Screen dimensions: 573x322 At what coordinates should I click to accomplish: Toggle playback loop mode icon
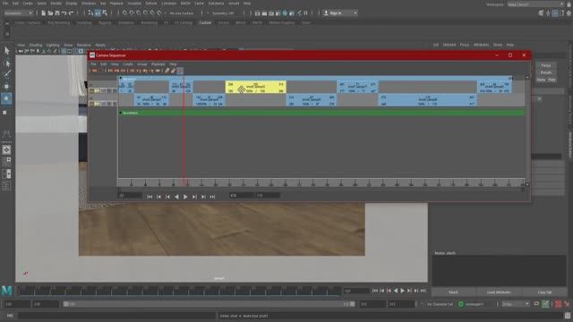[x=536, y=304]
